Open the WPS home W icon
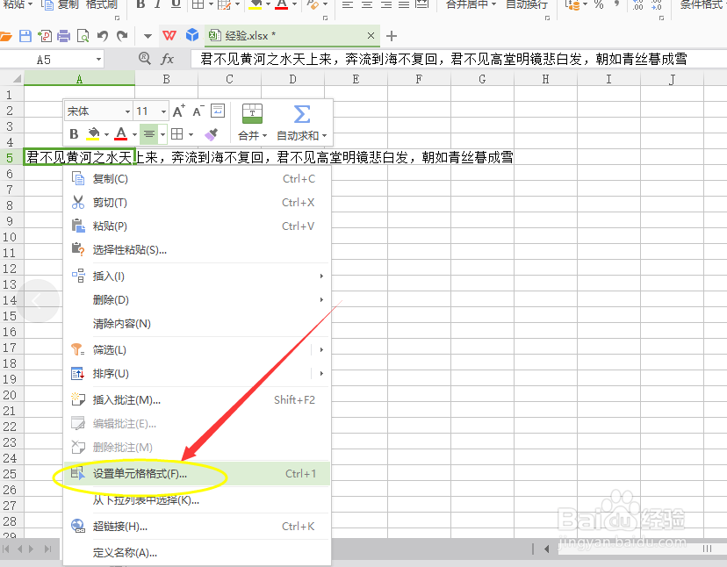 pyautogui.click(x=169, y=36)
